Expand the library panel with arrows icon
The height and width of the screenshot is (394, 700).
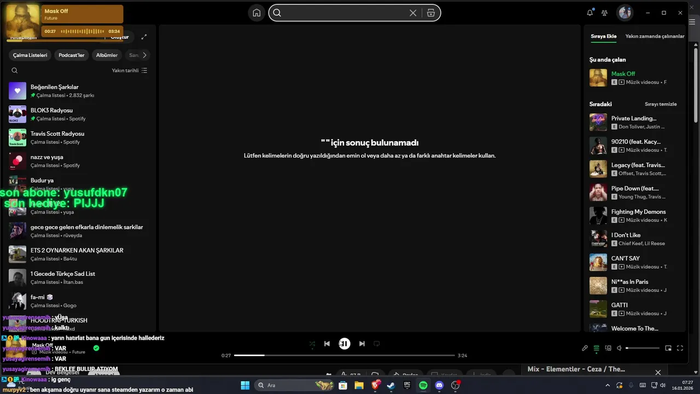[x=144, y=37]
